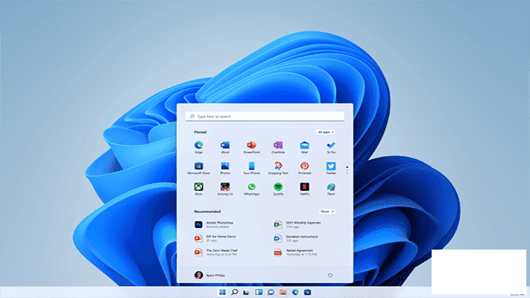Open PowerPoint from the Pinned section
This screenshot has width=530, height=298.
click(251, 147)
